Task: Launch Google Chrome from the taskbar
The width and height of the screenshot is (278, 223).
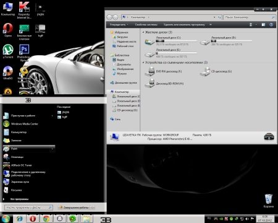Action: (x=46, y=219)
